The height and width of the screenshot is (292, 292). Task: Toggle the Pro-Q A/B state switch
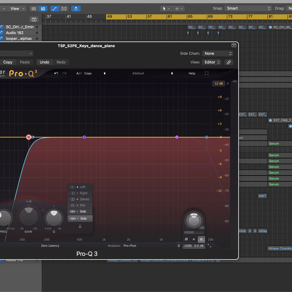pyautogui.click(x=79, y=73)
